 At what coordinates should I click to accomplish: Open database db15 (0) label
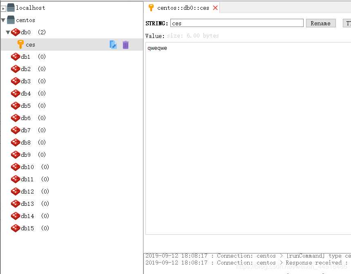click(x=35, y=228)
